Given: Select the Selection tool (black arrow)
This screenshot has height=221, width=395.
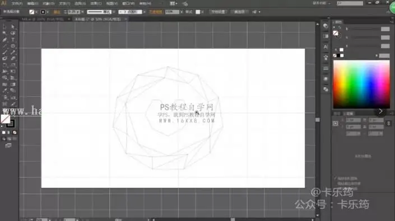Looking at the screenshot, I should tap(4, 27).
